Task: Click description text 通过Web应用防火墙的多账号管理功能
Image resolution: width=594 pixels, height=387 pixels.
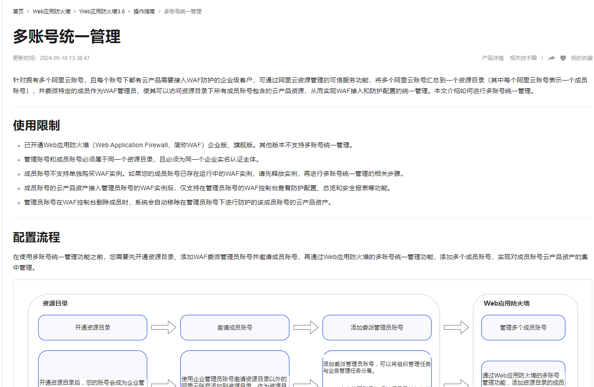Action: click(523, 379)
